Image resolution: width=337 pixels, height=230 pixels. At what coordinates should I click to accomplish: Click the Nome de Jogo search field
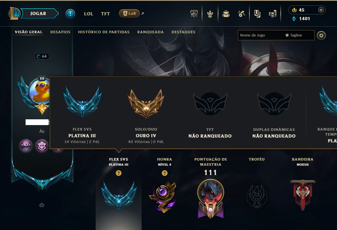coord(260,35)
